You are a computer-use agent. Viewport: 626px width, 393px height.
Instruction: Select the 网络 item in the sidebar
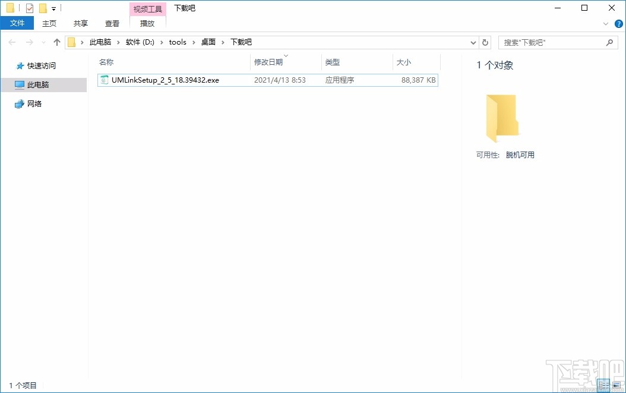34,103
